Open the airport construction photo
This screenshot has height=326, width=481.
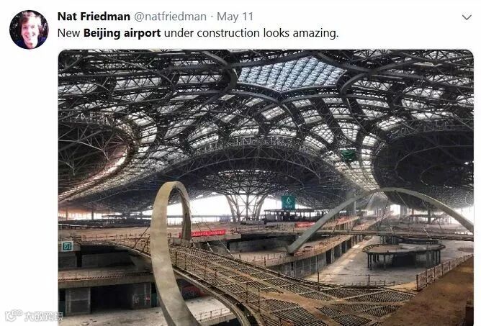pos(266,187)
